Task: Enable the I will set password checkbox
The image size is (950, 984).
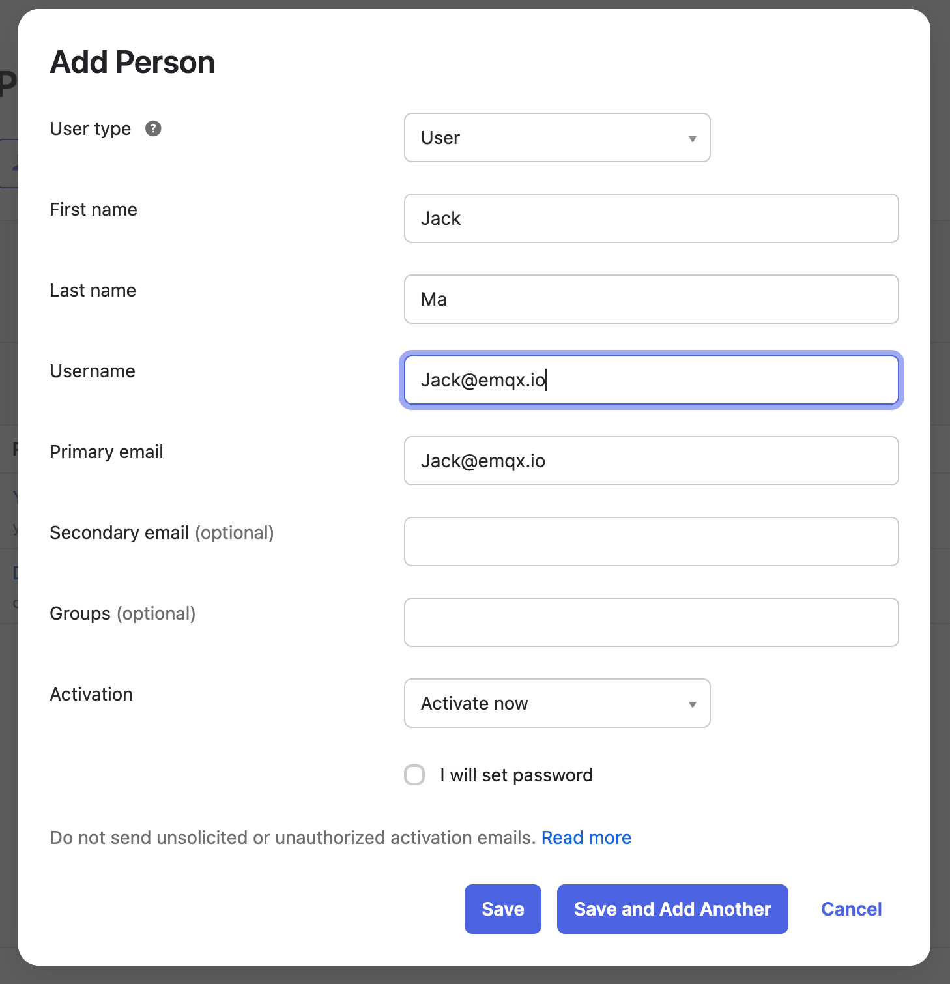Action: coord(414,775)
